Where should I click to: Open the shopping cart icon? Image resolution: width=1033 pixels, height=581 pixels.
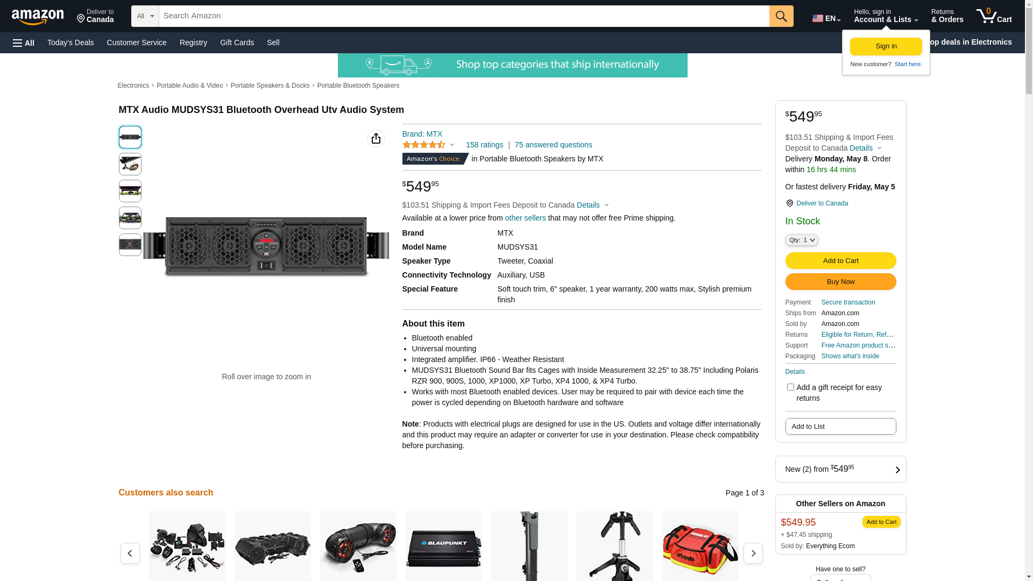coord(994,16)
